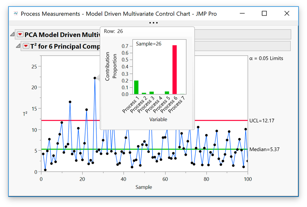
Task: Open the red triangle menu for PCA Model Driven
Action: point(20,35)
